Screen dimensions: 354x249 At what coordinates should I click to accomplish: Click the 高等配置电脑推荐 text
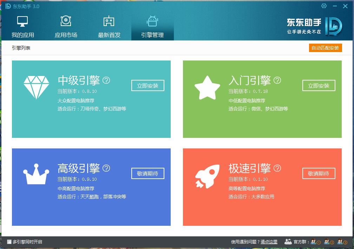coord(247,189)
